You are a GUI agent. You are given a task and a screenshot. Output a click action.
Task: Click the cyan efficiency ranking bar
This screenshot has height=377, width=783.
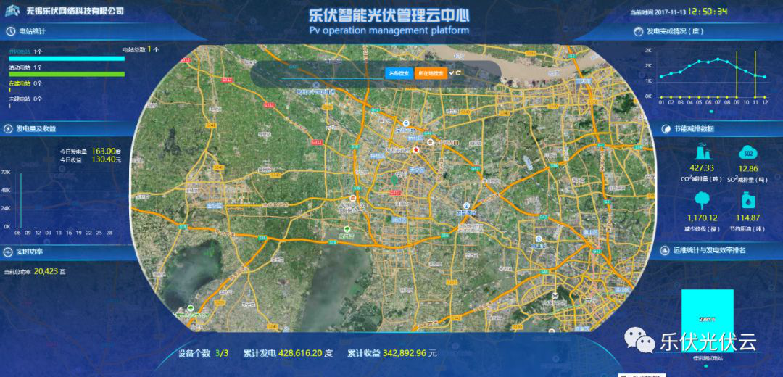[x=708, y=320]
